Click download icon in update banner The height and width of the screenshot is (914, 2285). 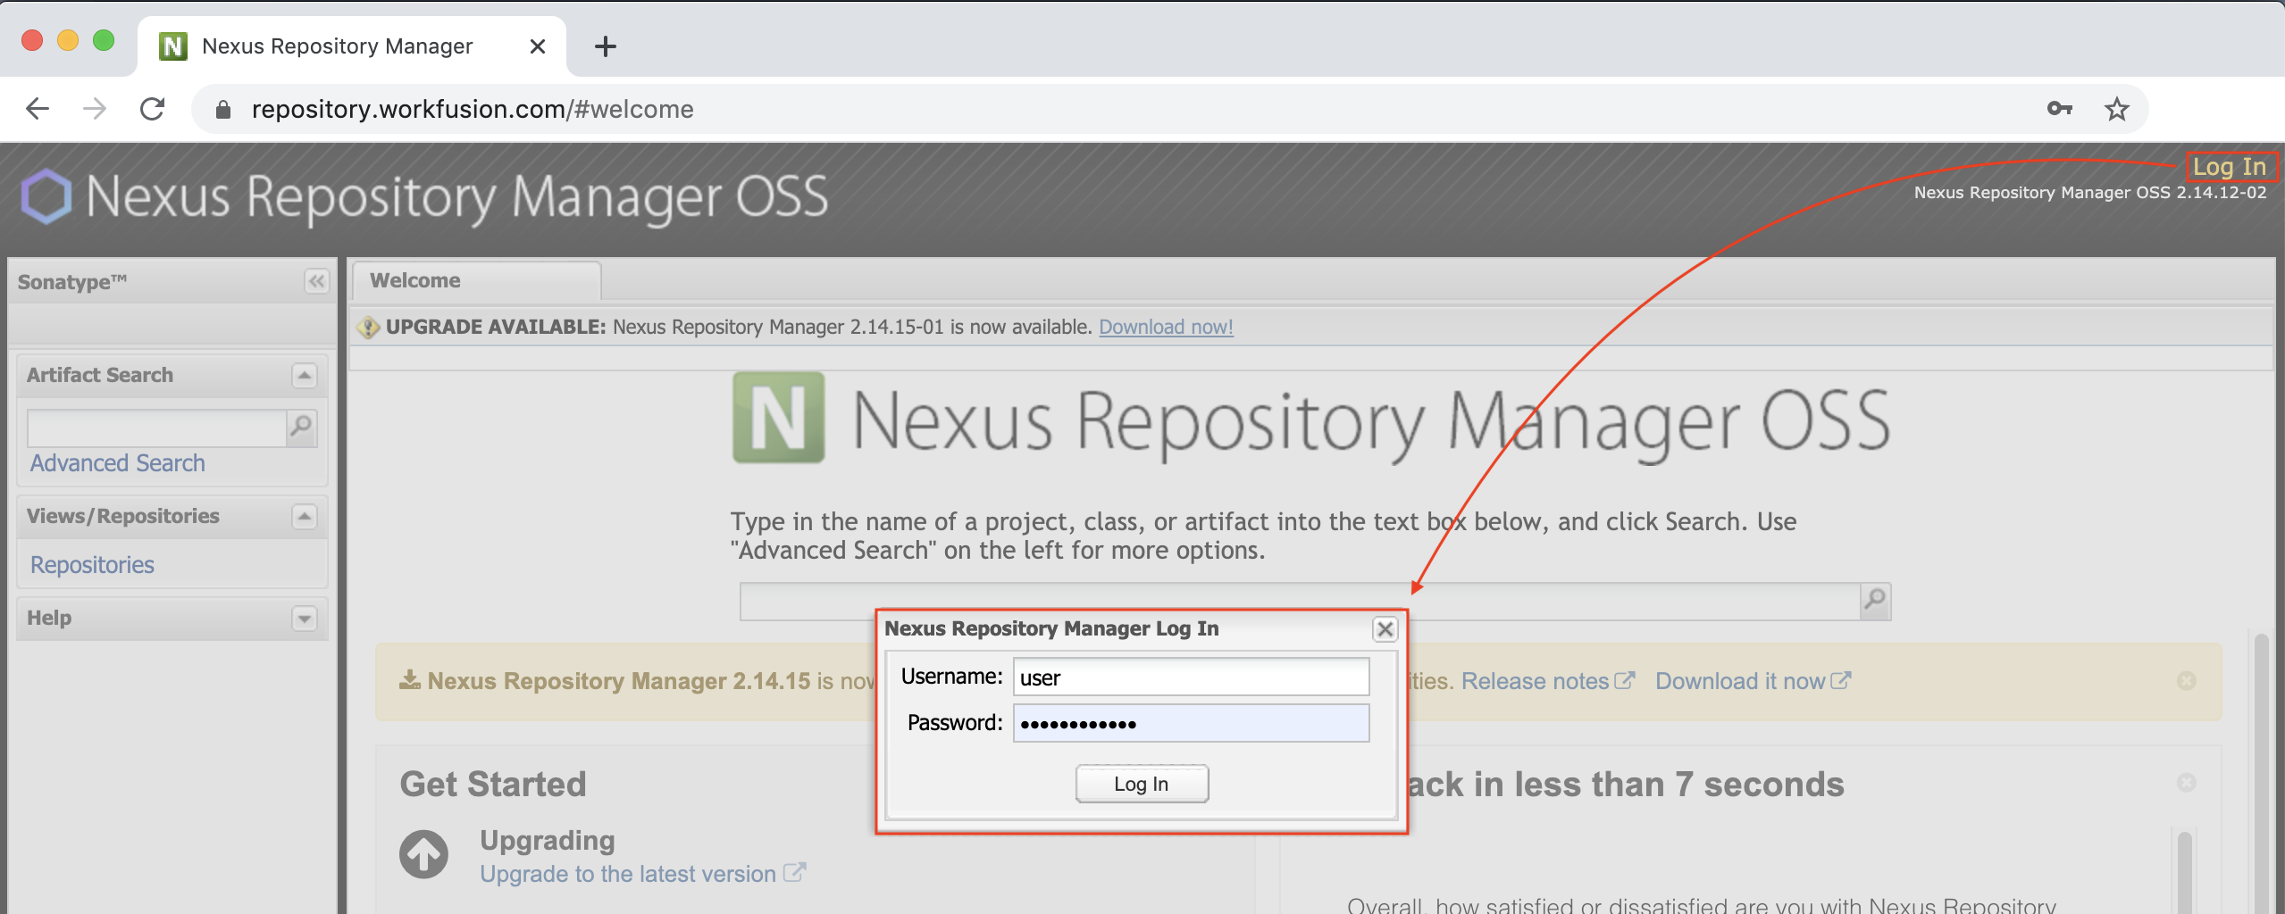click(x=410, y=680)
